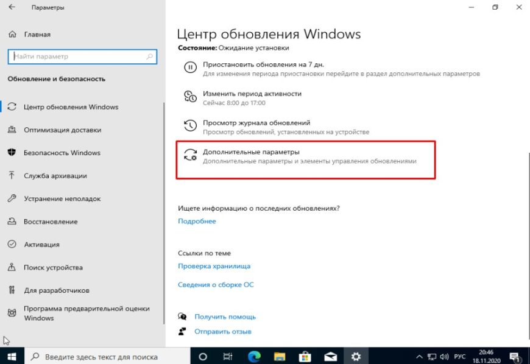
Task: Click the Отправить отзыв link
Action: point(223,332)
